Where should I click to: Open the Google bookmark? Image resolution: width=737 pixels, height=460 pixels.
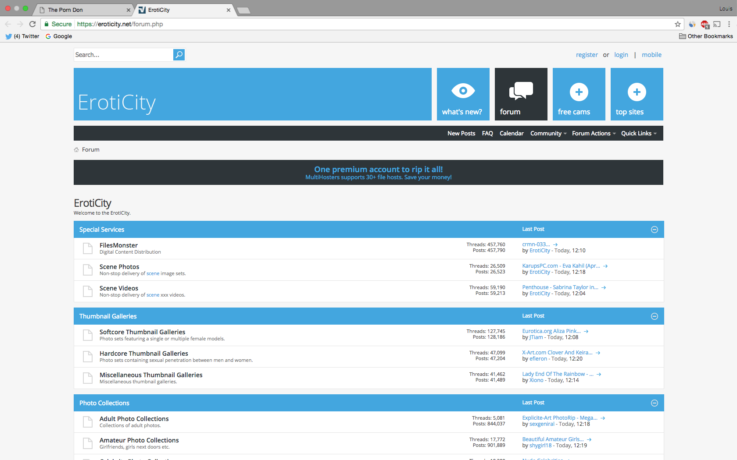tap(59, 36)
